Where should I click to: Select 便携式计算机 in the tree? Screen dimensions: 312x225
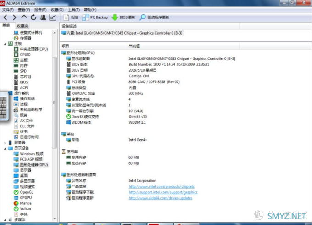pyautogui.click(x=28, y=33)
